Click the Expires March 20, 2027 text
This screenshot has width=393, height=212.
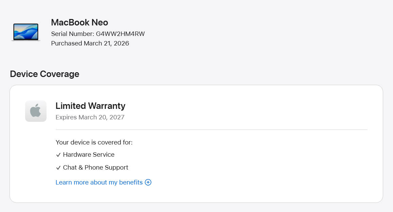point(90,117)
